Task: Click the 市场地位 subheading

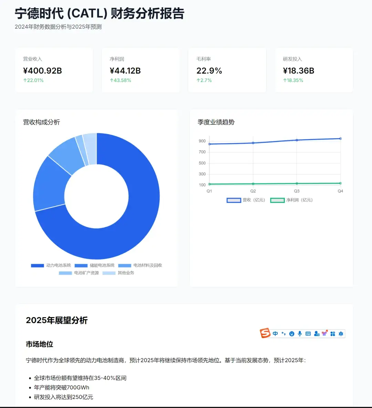Action: point(39,344)
